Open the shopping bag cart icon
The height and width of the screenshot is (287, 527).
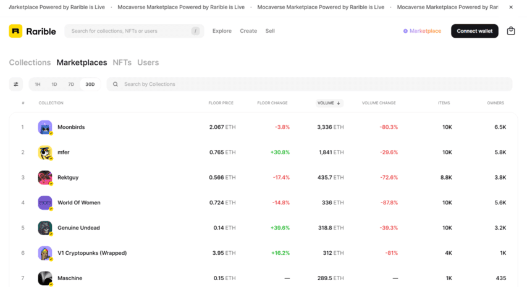click(511, 31)
